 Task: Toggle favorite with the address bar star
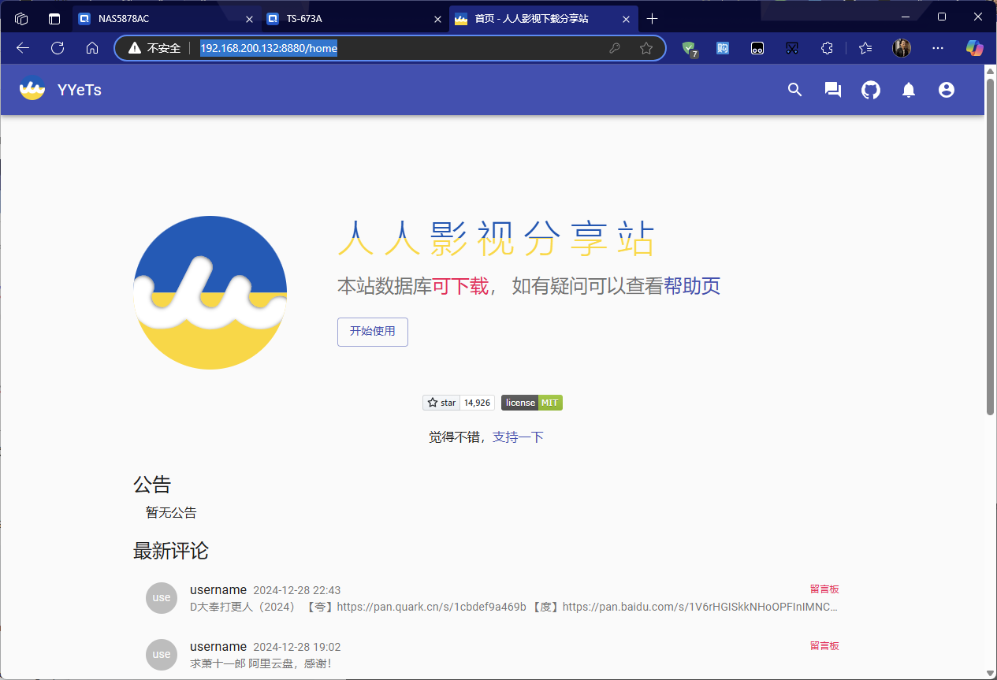pyautogui.click(x=646, y=48)
